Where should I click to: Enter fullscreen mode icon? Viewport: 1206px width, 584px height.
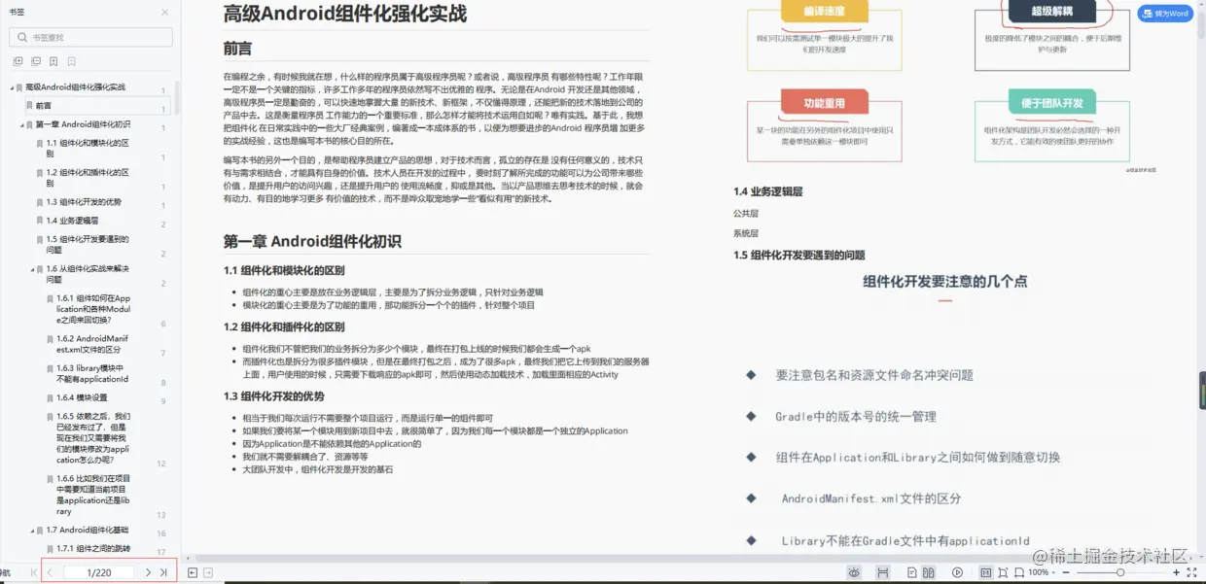coord(1191,572)
